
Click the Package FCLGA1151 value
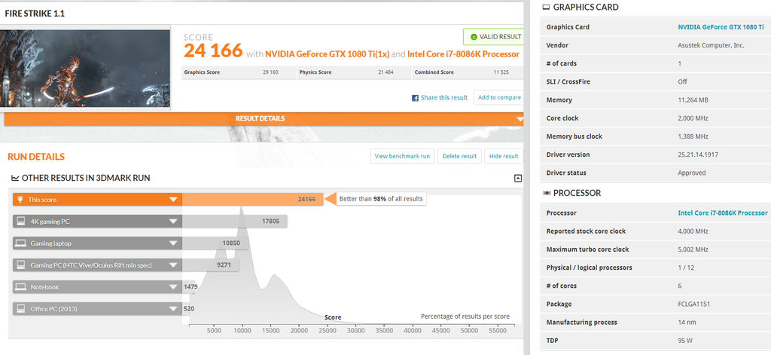(x=693, y=304)
